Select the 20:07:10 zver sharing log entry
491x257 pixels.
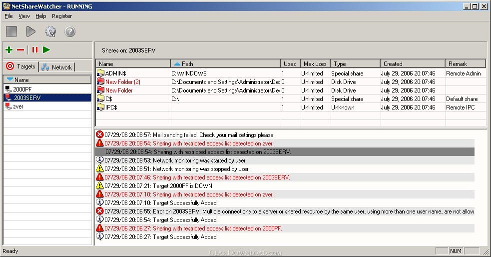pos(285,194)
